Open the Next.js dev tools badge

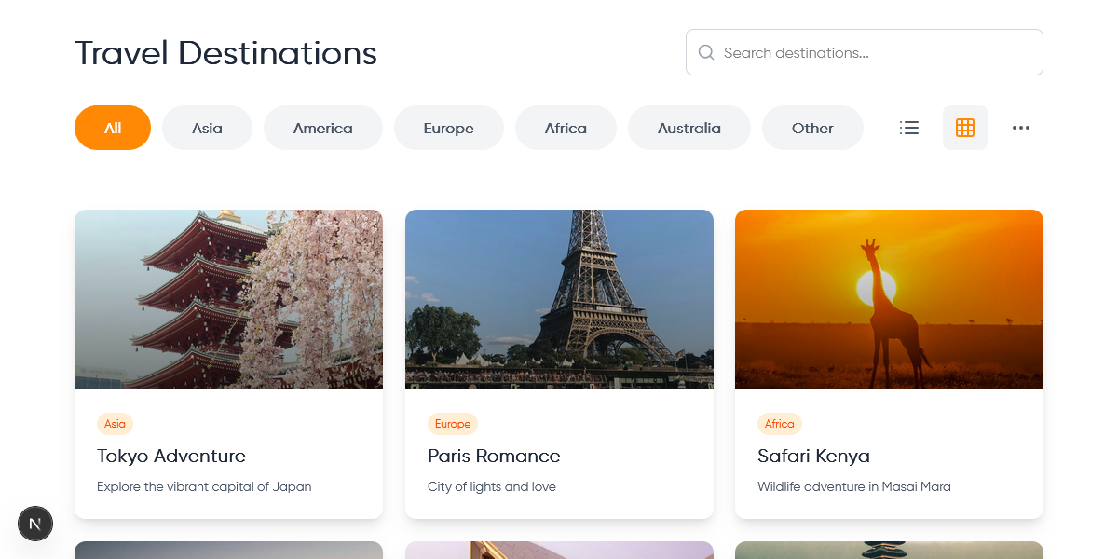35,524
